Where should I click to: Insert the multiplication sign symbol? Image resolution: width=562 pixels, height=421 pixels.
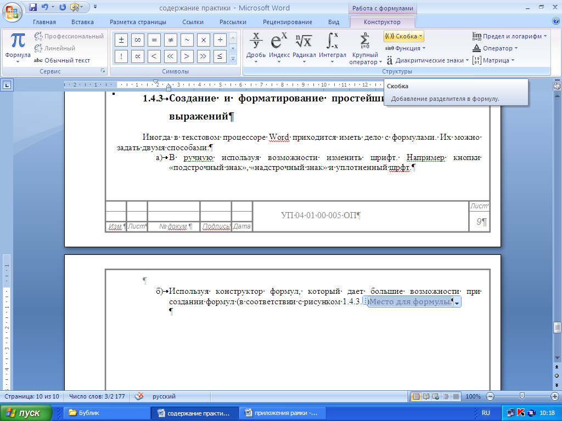(x=204, y=40)
